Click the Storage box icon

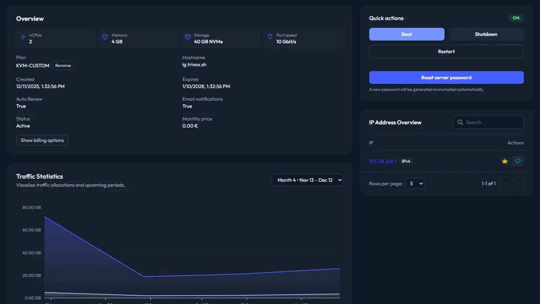tap(188, 37)
